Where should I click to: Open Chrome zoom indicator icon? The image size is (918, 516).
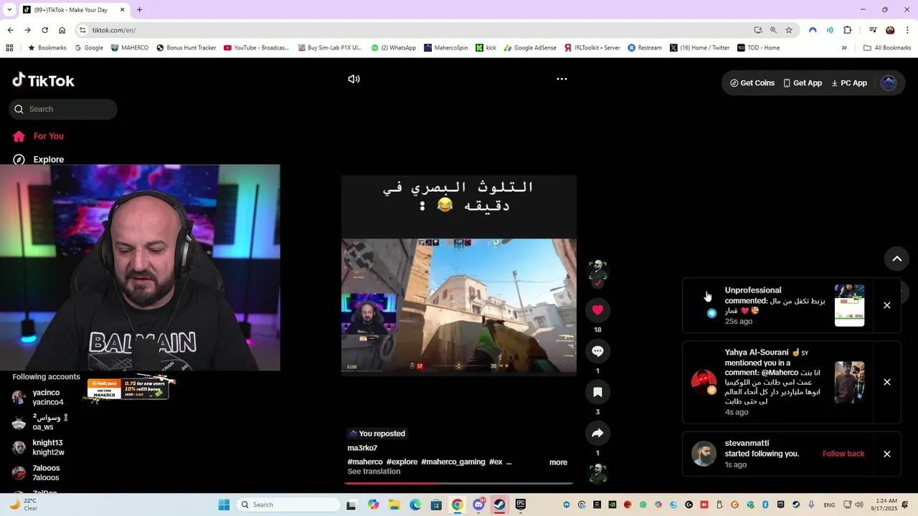click(773, 30)
